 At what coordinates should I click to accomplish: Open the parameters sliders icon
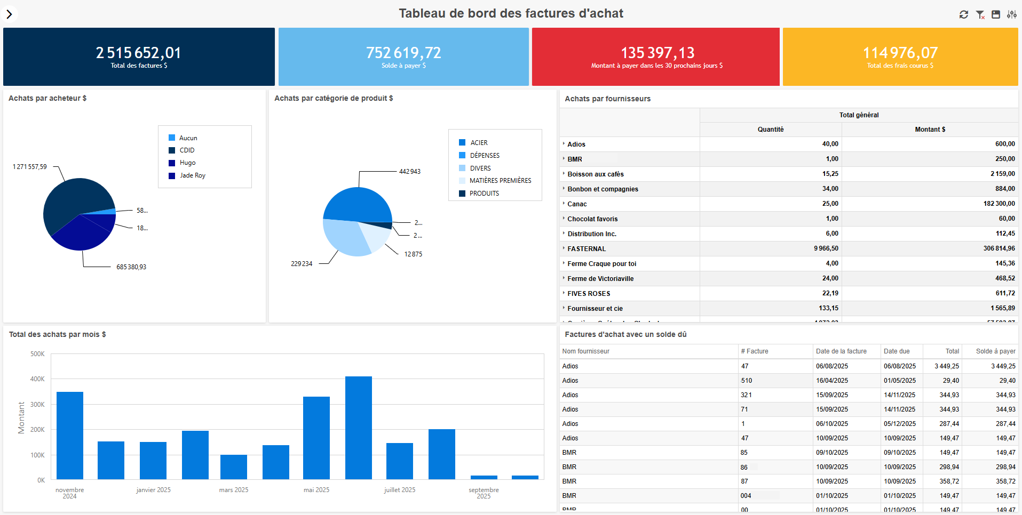click(1011, 14)
